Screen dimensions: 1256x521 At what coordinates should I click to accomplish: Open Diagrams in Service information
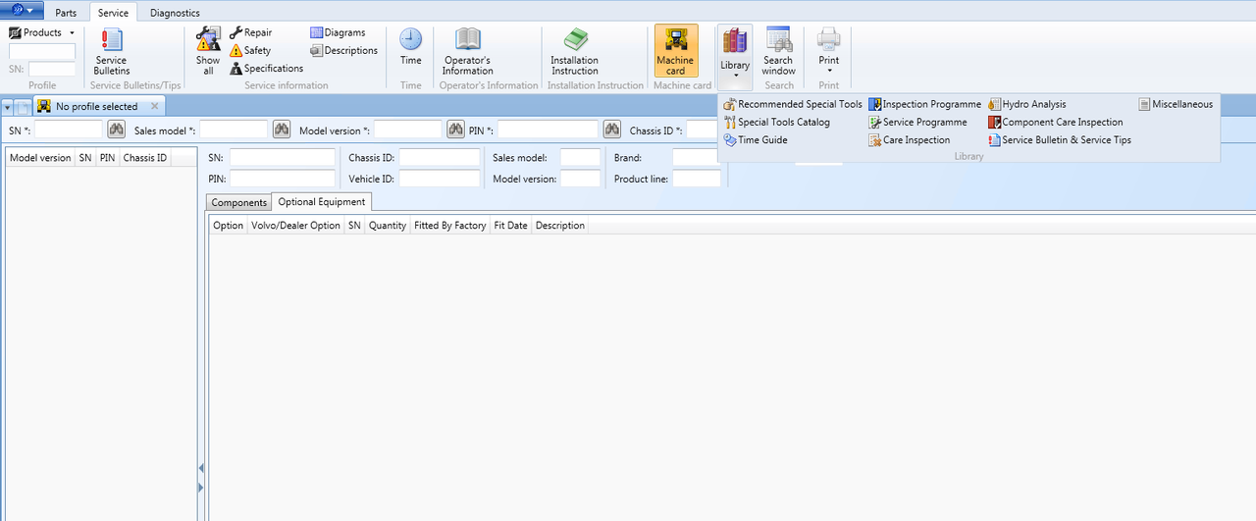338,32
